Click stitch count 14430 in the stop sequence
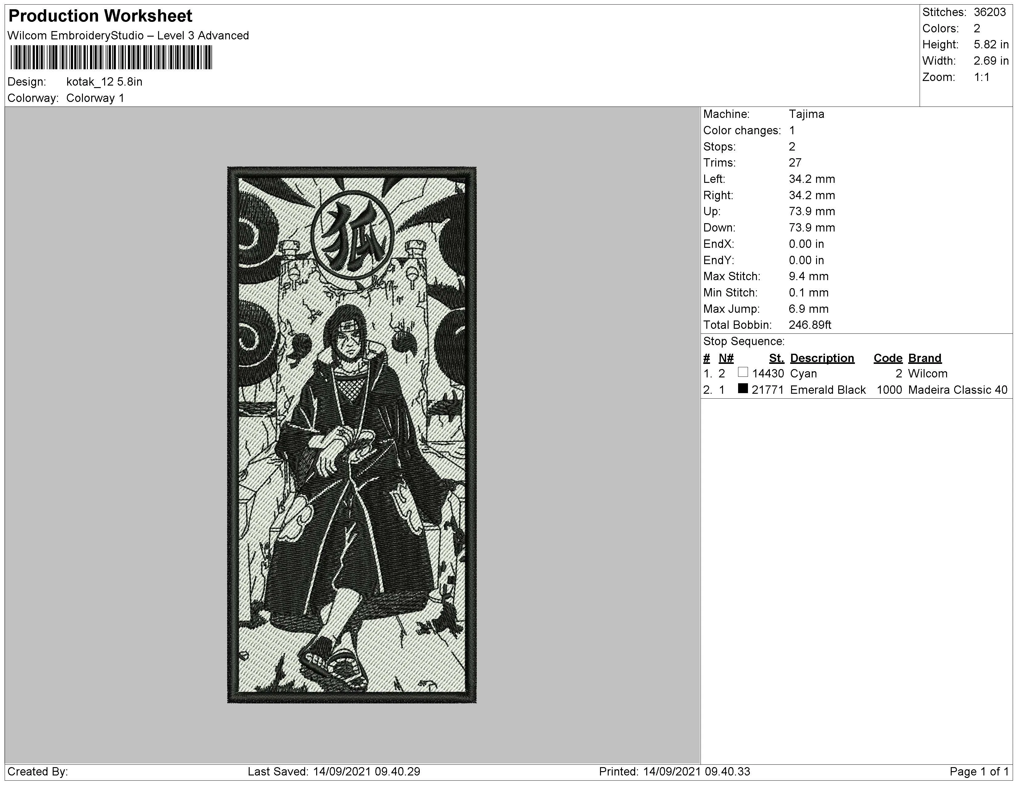Screen dimensions: 1017x785 pos(768,374)
